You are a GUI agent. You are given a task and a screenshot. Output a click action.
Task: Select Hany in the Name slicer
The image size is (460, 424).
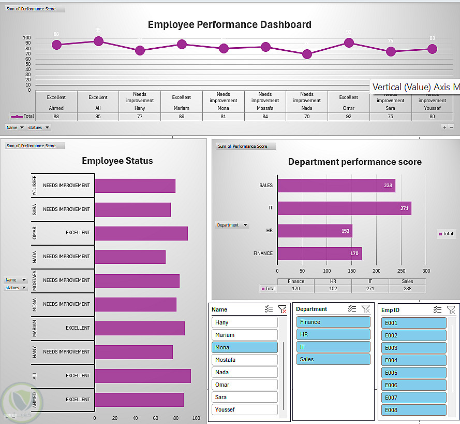tap(244, 322)
